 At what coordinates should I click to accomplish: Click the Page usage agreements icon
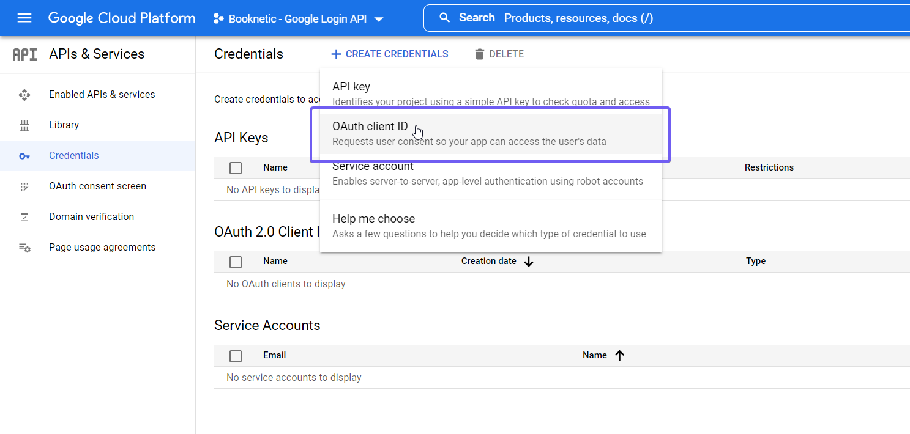pyautogui.click(x=24, y=247)
